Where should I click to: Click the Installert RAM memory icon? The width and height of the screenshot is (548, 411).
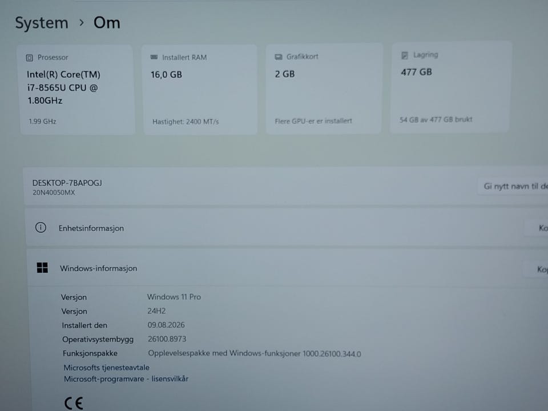(154, 57)
